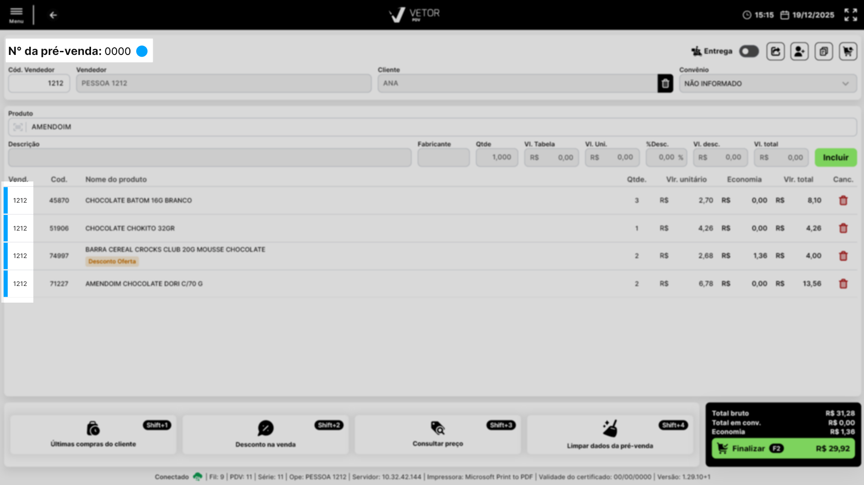
Task: Click the Vl. Tabela field
Action: tap(551, 158)
